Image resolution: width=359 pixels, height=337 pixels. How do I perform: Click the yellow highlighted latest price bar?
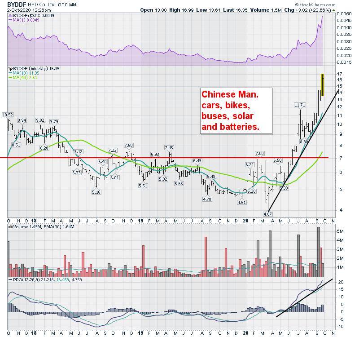323,84
